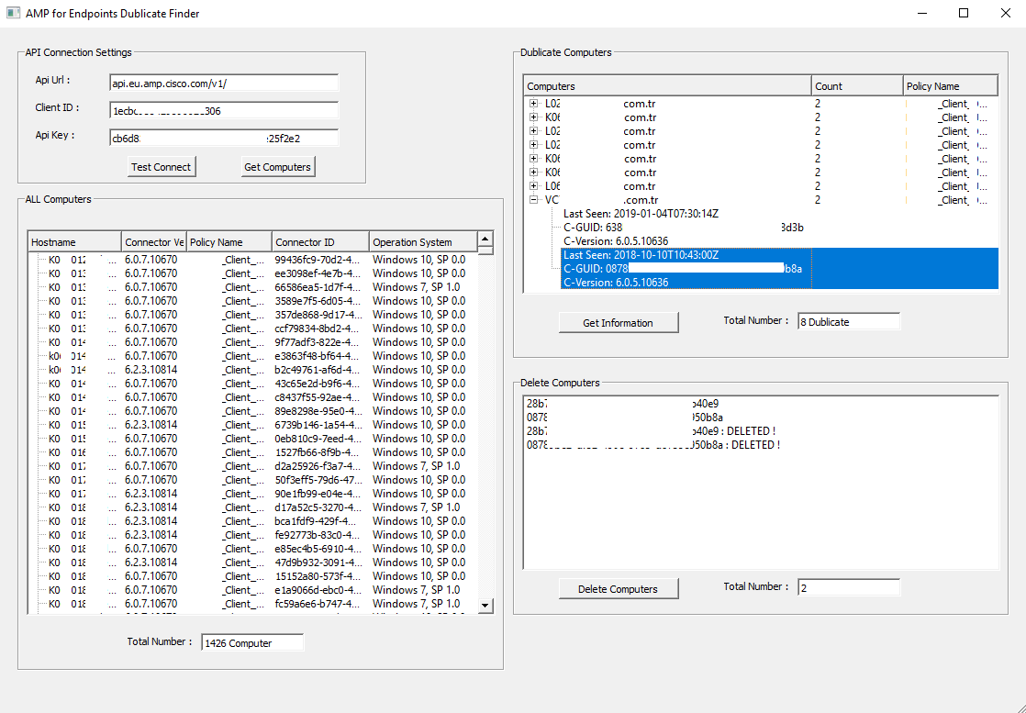Click the Policy Name header in ALL Computers
Screen dimensions: 1026x713
tap(229, 242)
